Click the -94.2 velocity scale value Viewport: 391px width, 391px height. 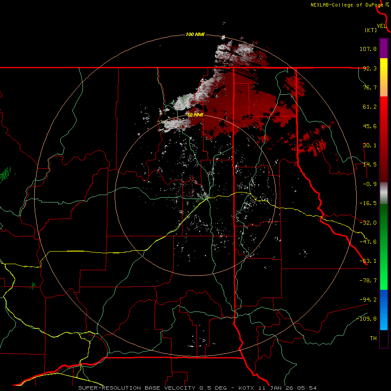coord(368,299)
